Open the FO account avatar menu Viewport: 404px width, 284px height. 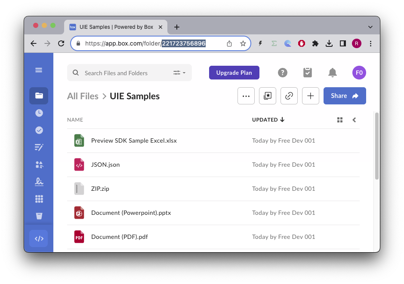359,73
